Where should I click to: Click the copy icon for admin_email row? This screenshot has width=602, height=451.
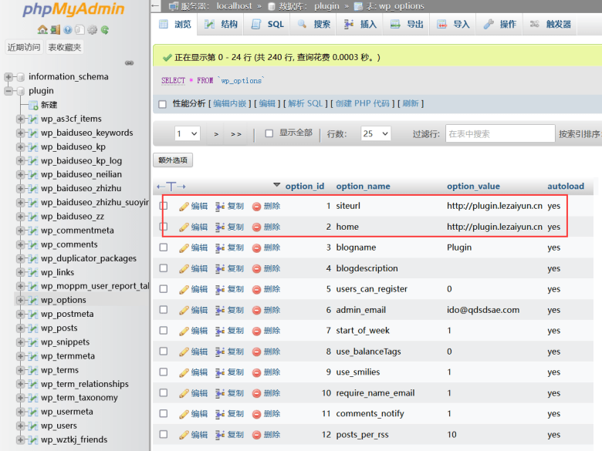[x=220, y=311]
